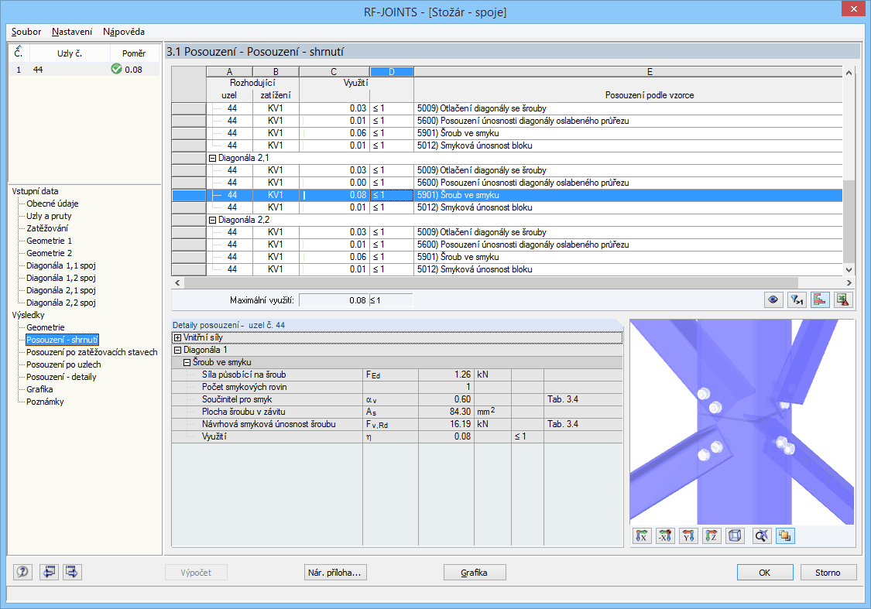Screen dimensions: 871x609
Task: Click the eye view mode icon
Action: click(x=773, y=299)
